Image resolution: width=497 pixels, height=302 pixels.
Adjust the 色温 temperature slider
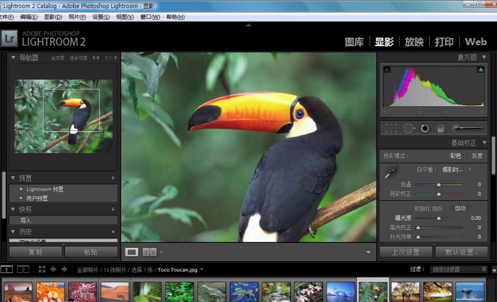click(x=439, y=184)
